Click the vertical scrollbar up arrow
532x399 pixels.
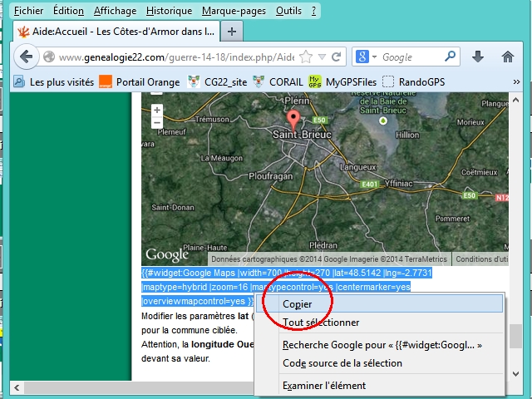click(515, 100)
